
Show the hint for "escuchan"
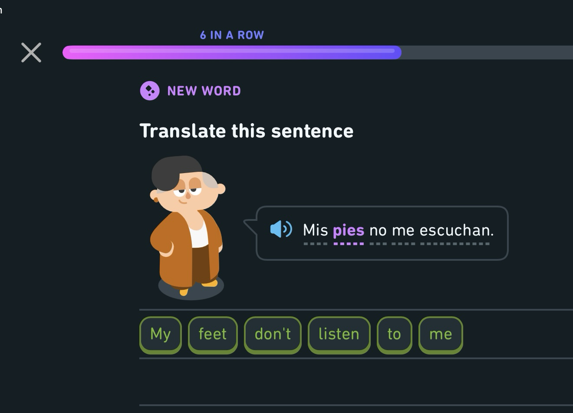click(x=456, y=230)
